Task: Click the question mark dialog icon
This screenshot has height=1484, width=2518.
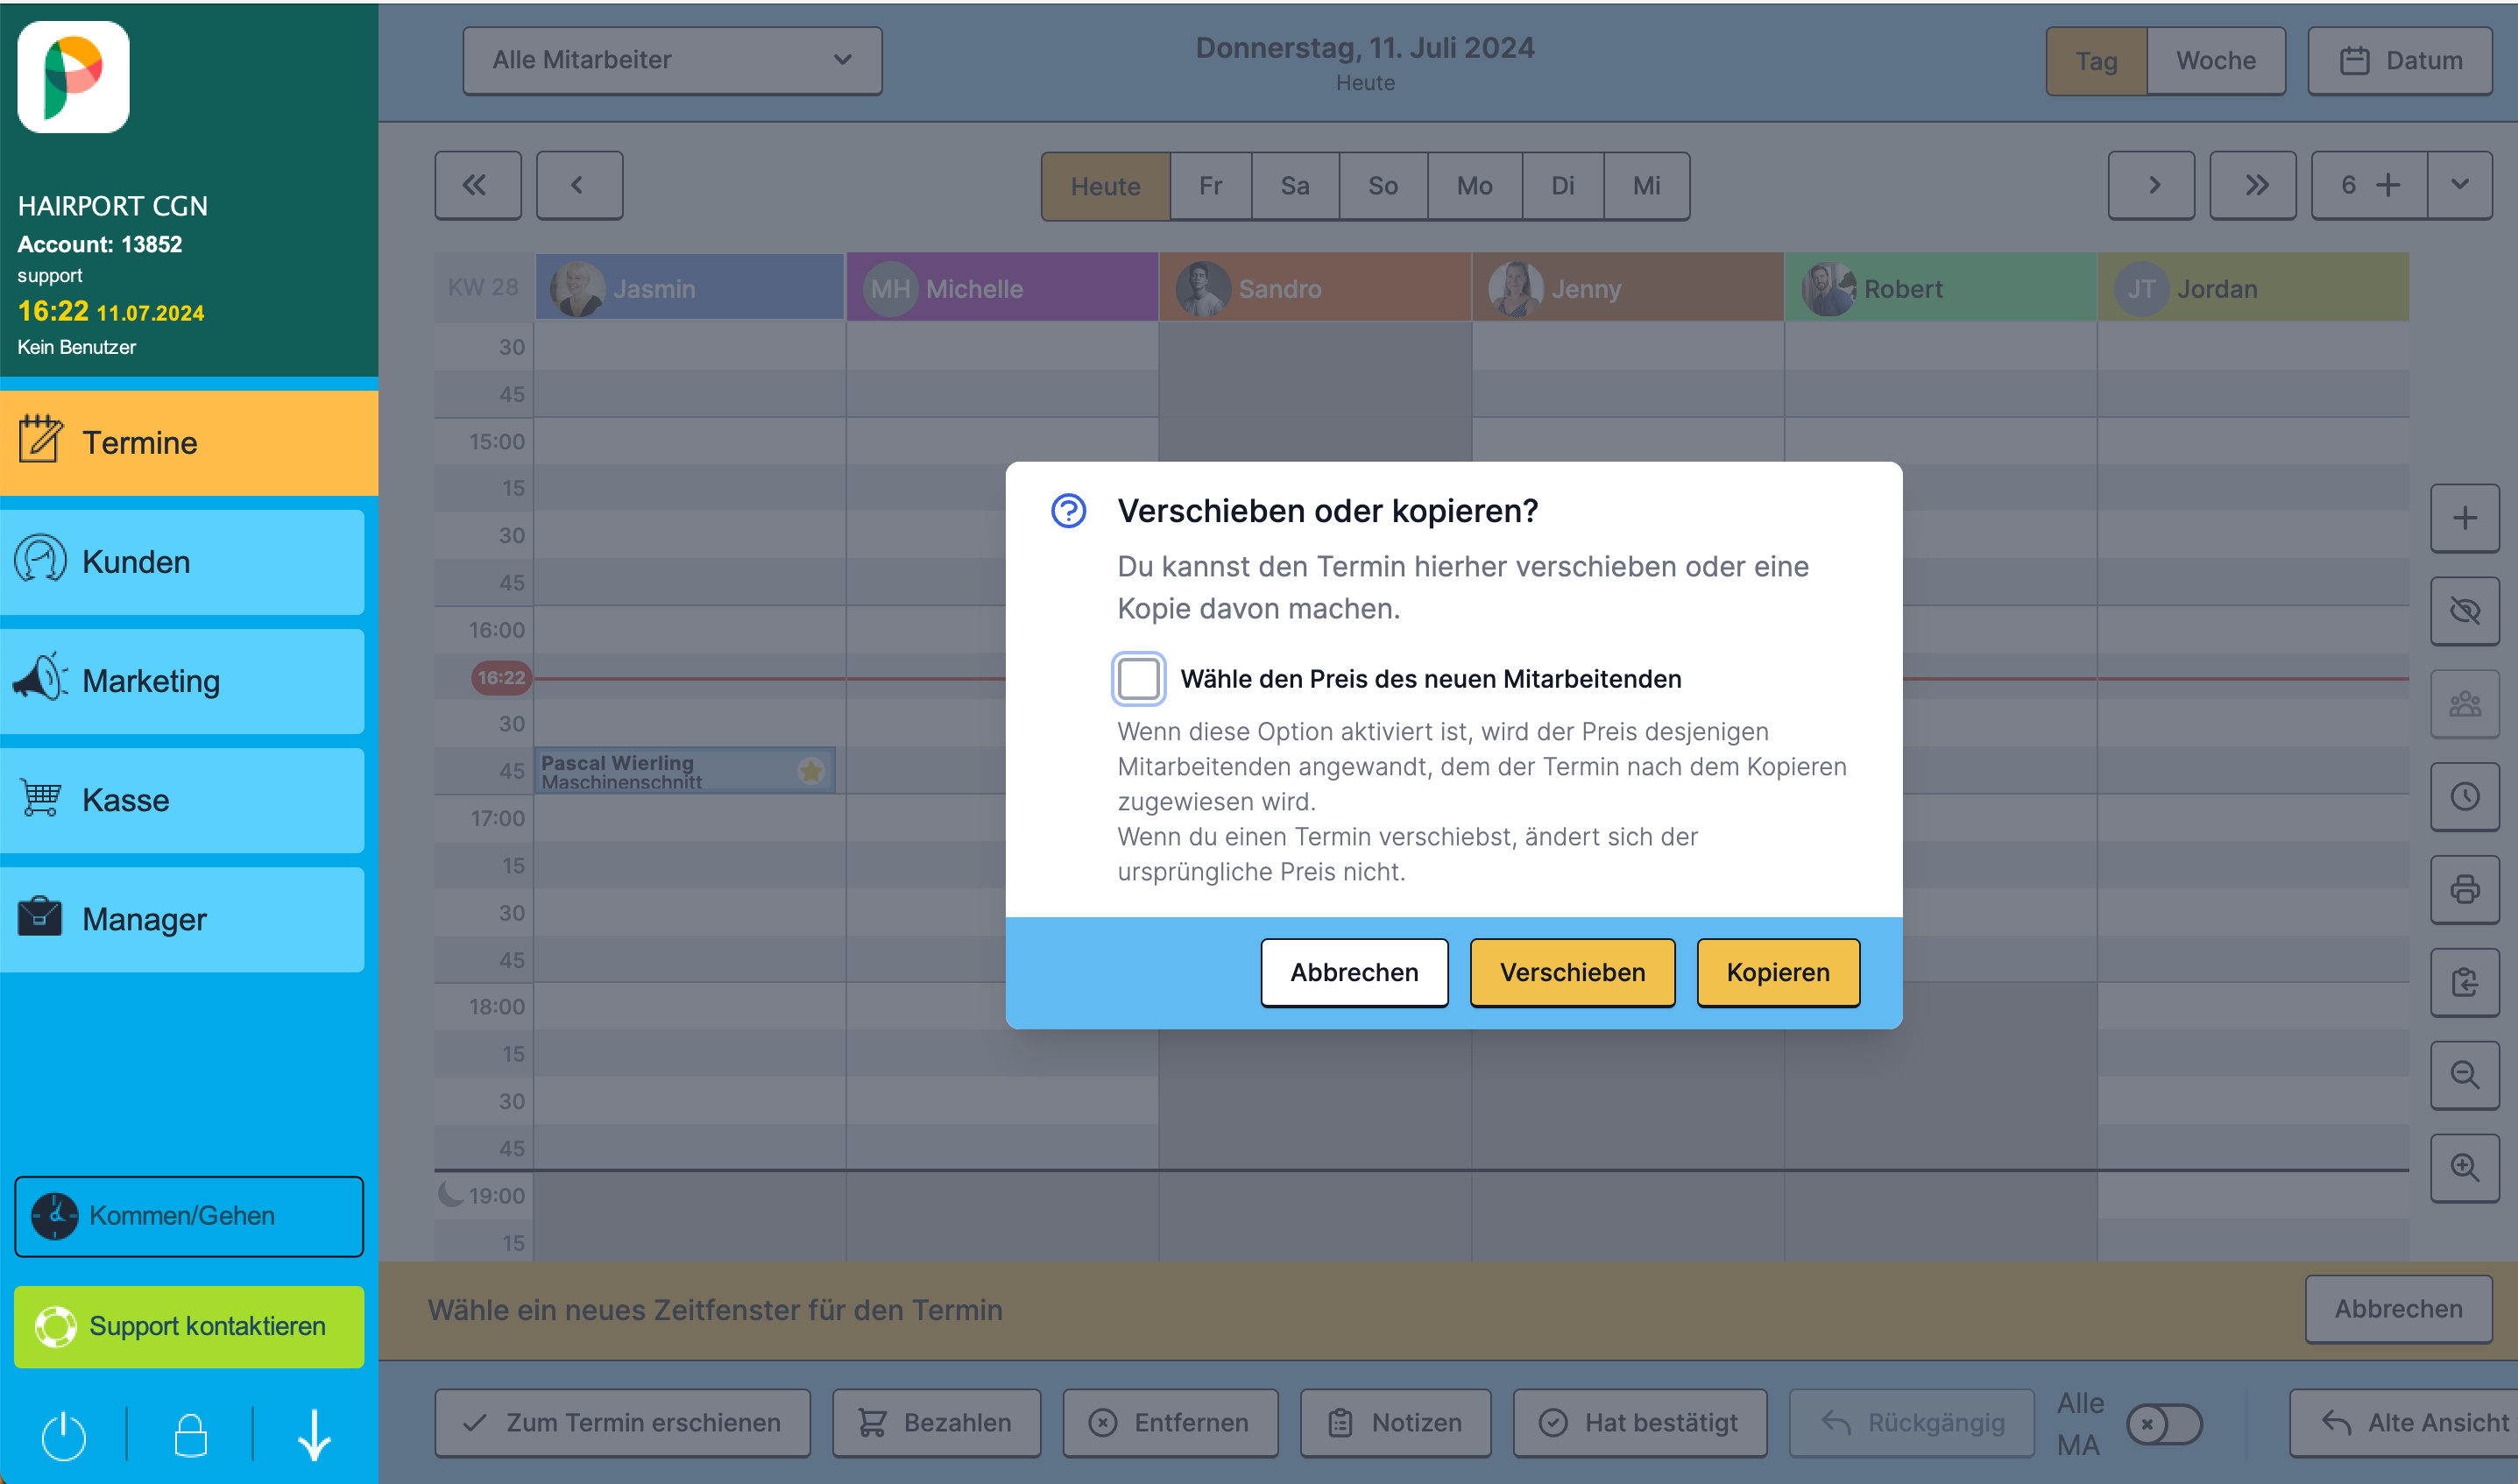Action: point(1068,511)
